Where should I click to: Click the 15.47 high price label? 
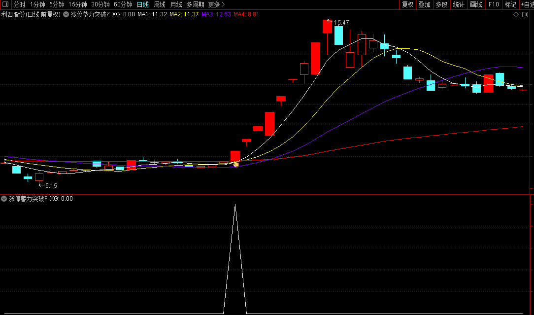pos(341,23)
